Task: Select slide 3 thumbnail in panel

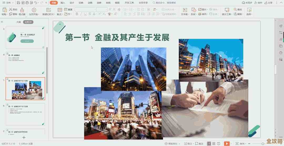Action: point(25,38)
